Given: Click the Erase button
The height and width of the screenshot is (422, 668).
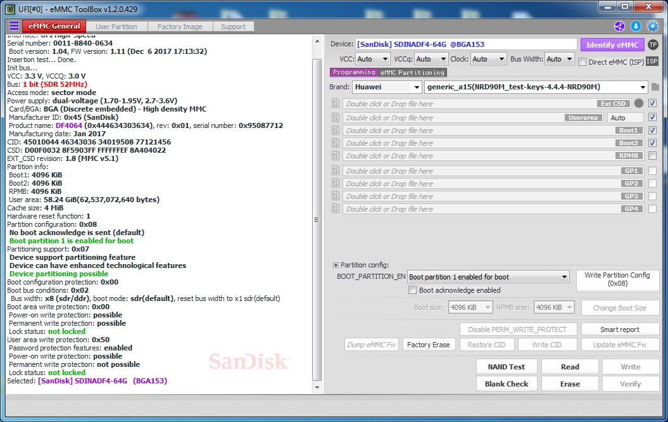Looking at the screenshot, I should (x=570, y=383).
